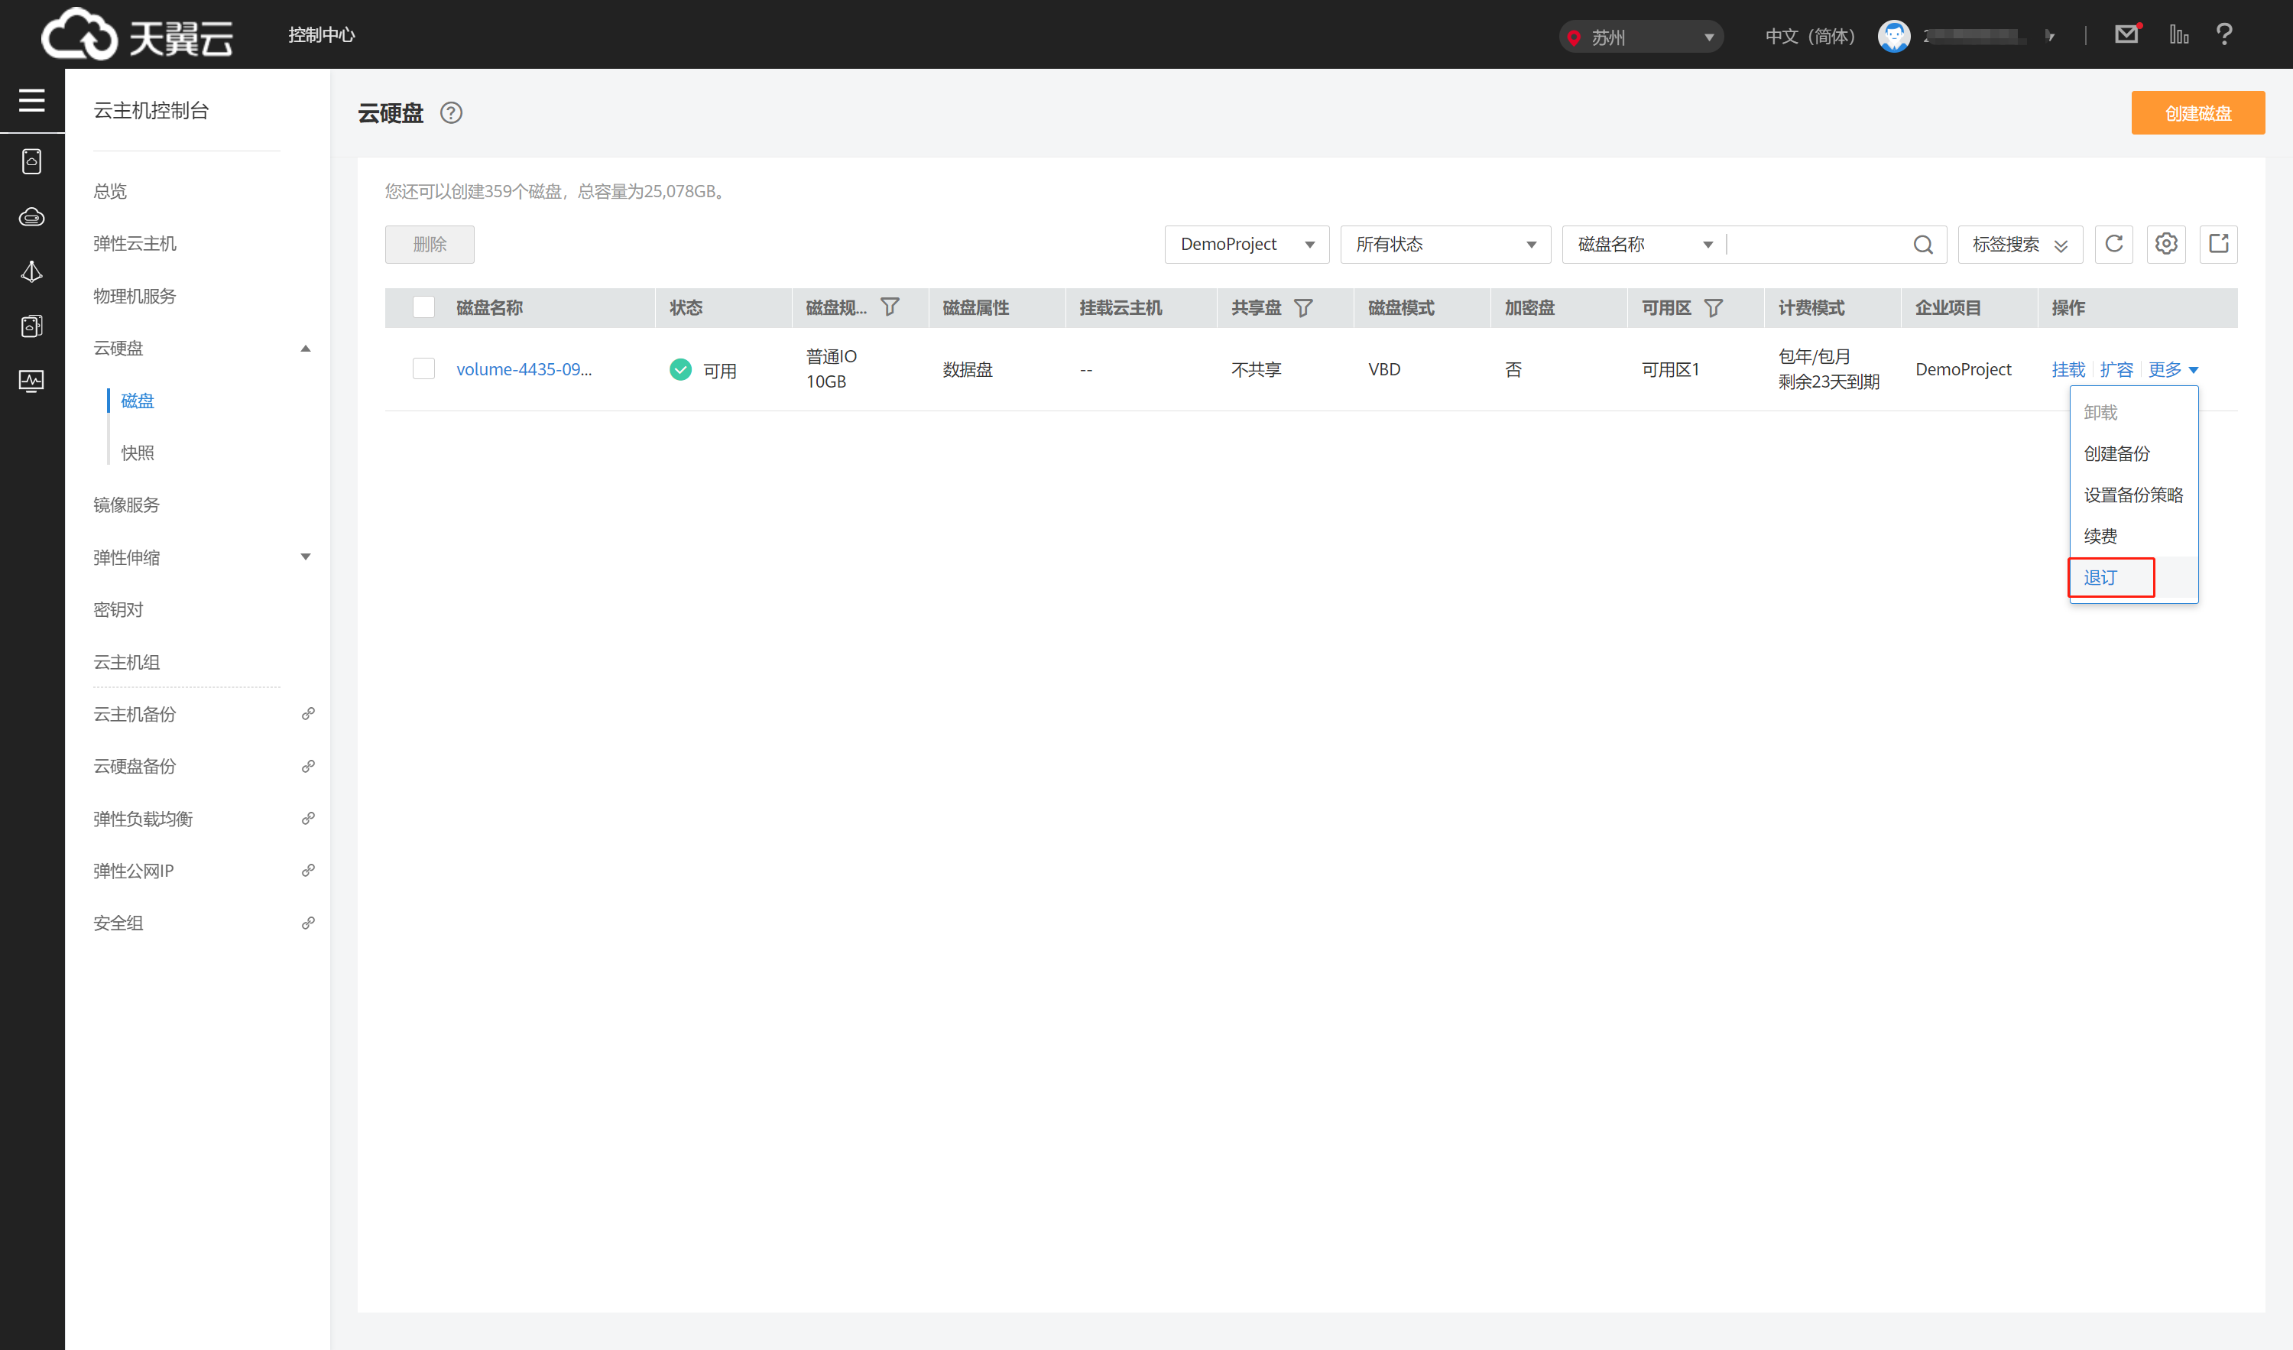Expand the 苏州 region selector

click(x=1640, y=37)
